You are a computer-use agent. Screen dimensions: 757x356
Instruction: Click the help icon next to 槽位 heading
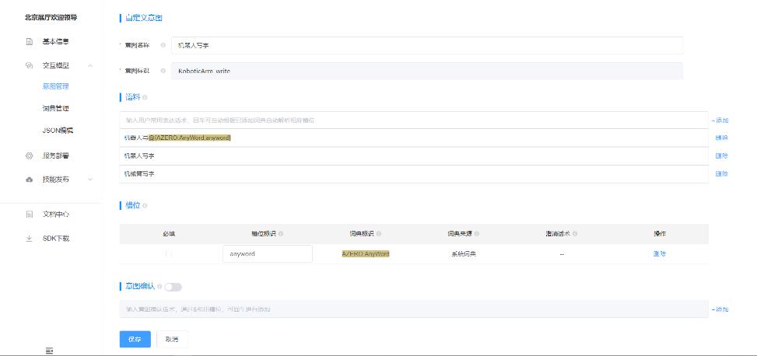click(145, 205)
